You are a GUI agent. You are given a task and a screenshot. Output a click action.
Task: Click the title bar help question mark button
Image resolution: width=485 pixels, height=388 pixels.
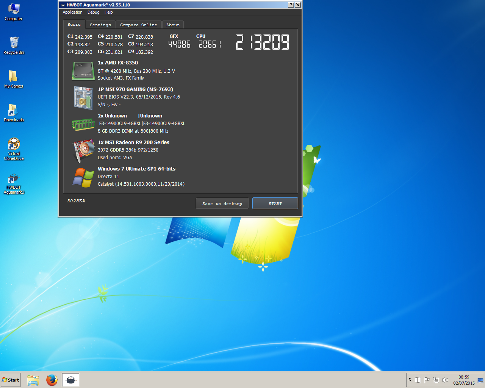pyautogui.click(x=291, y=5)
